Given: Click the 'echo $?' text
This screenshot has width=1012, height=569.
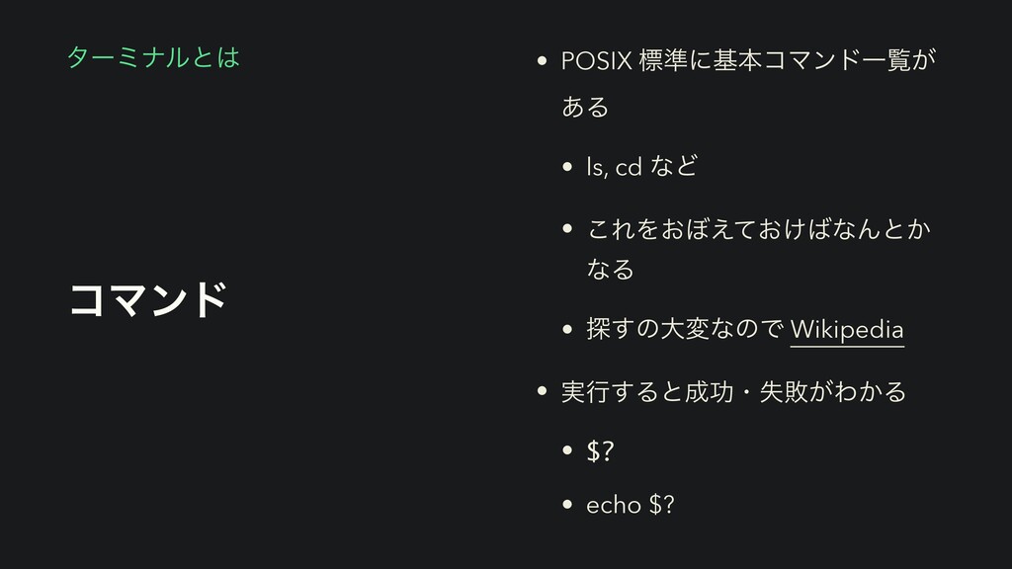Looking at the screenshot, I should coord(630,505).
